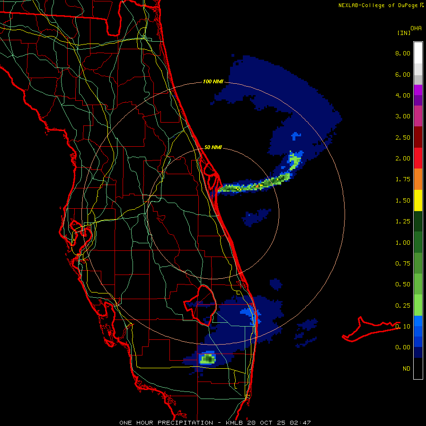
Task: Click the 3.00 scale value
Action: click(403, 116)
